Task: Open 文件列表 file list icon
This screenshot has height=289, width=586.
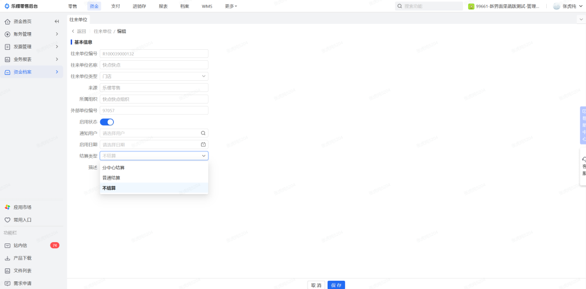Action: pyautogui.click(x=8, y=271)
